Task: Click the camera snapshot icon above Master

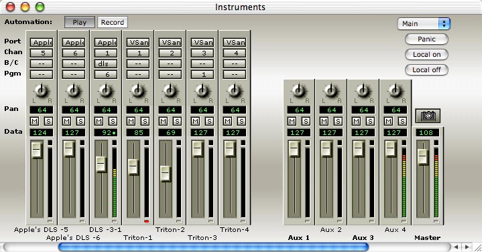Action: click(x=428, y=116)
